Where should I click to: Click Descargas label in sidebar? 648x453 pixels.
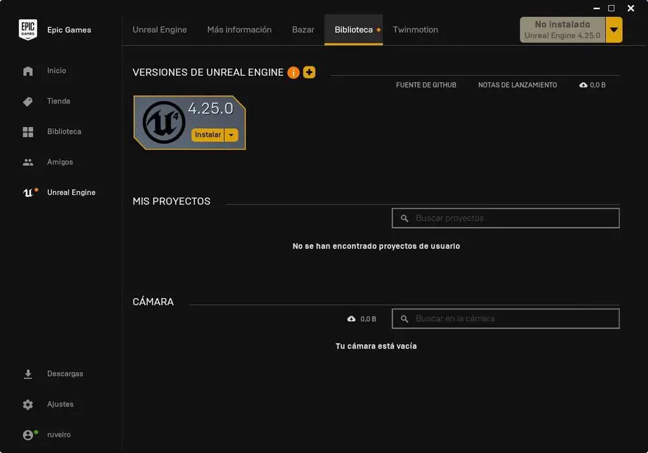point(65,374)
